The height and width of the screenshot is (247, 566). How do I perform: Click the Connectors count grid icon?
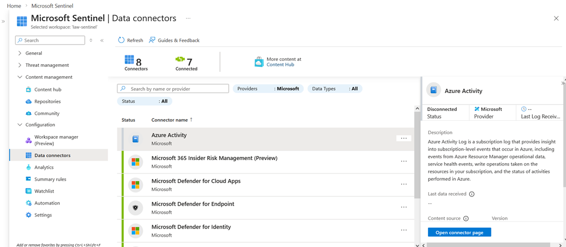click(x=129, y=60)
